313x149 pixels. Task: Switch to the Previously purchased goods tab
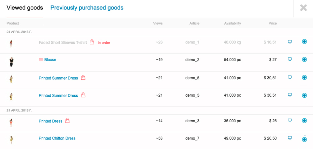click(87, 8)
